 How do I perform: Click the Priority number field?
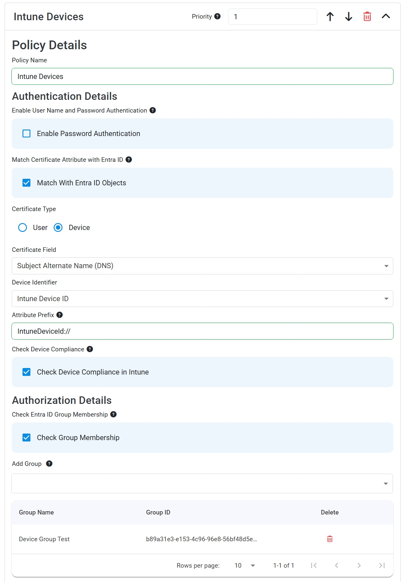(272, 17)
